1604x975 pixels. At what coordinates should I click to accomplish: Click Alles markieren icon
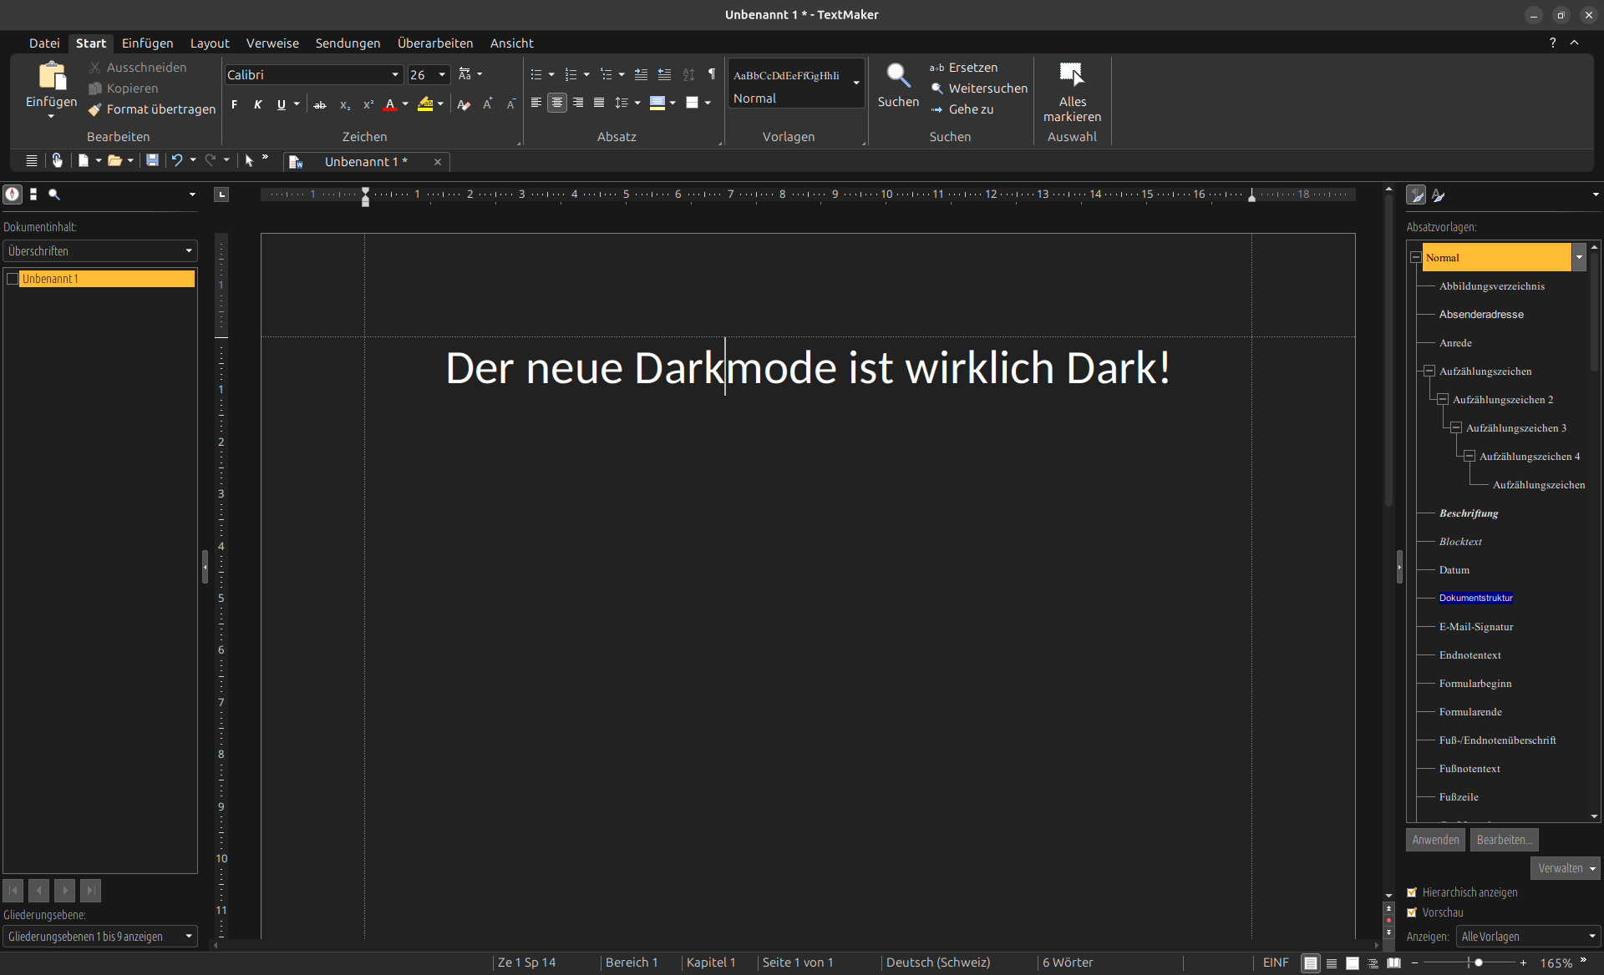click(1072, 74)
